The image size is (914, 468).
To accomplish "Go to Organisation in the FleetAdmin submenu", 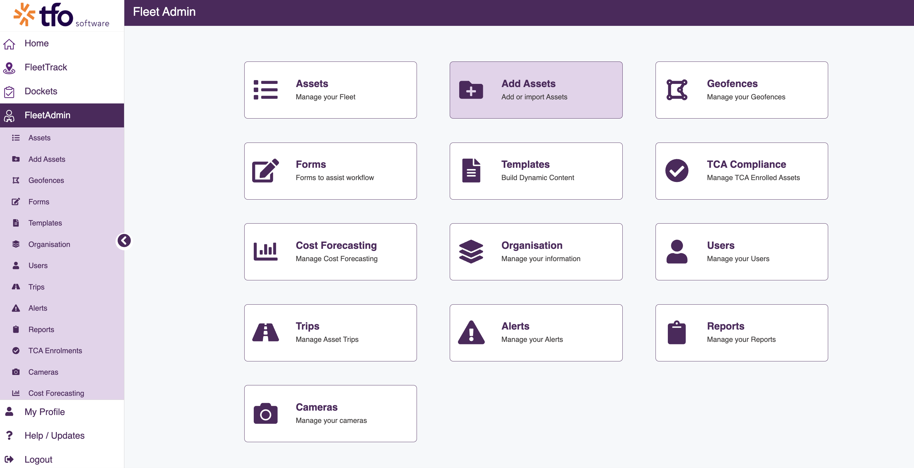I will (x=62, y=244).
